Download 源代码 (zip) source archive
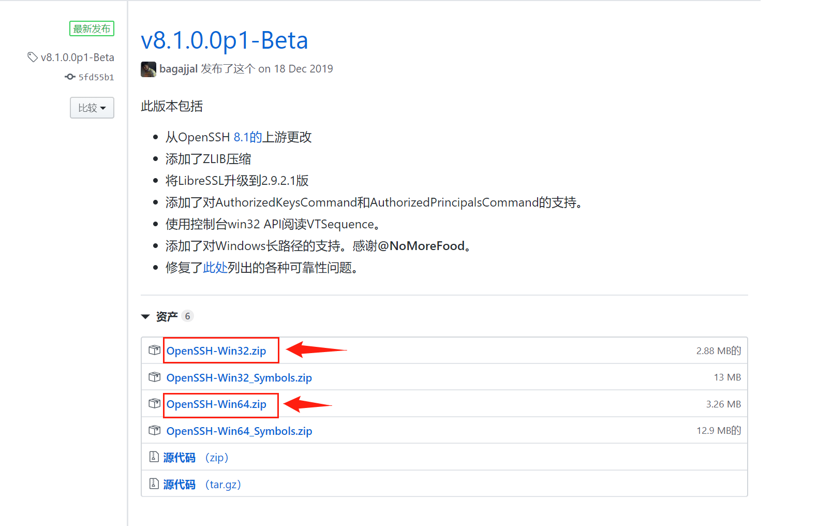The width and height of the screenshot is (818, 526). coord(196,457)
